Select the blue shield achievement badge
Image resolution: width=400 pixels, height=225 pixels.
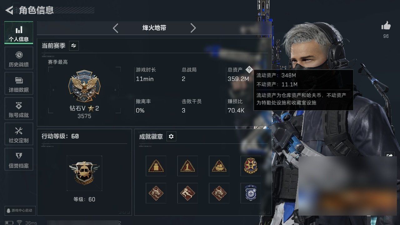251,193
